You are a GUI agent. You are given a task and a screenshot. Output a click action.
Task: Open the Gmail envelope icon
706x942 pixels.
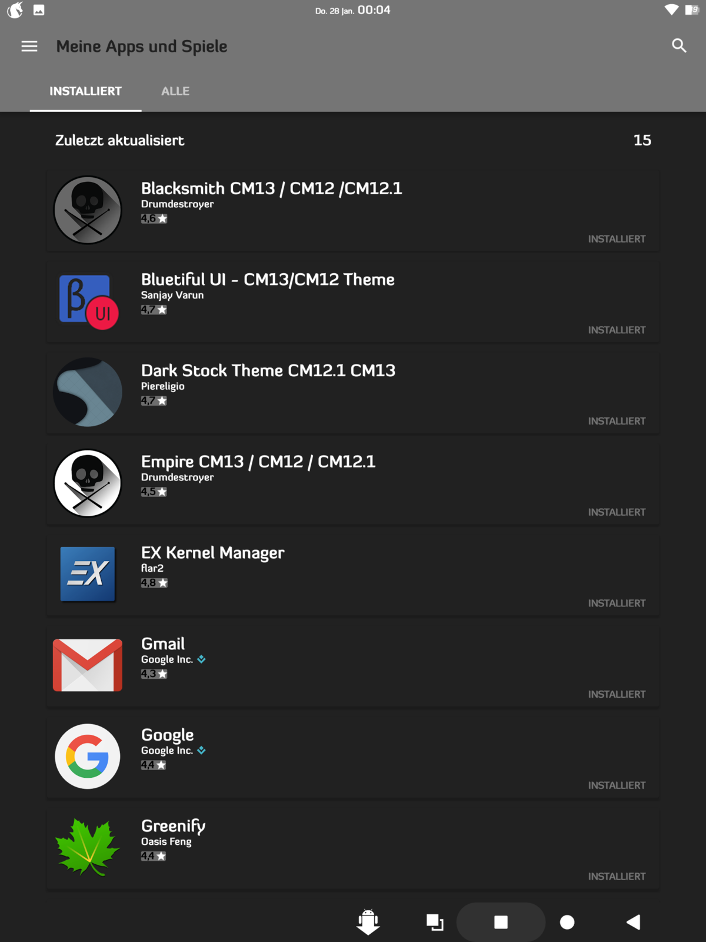(x=88, y=665)
